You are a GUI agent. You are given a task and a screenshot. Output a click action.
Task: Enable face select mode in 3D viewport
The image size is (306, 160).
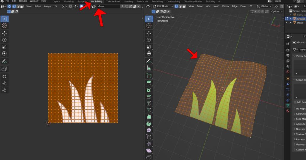[x=184, y=6]
